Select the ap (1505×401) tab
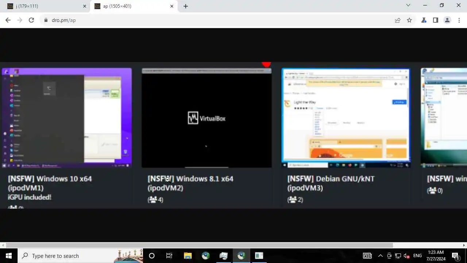The width and height of the screenshot is (467, 263). (x=134, y=6)
